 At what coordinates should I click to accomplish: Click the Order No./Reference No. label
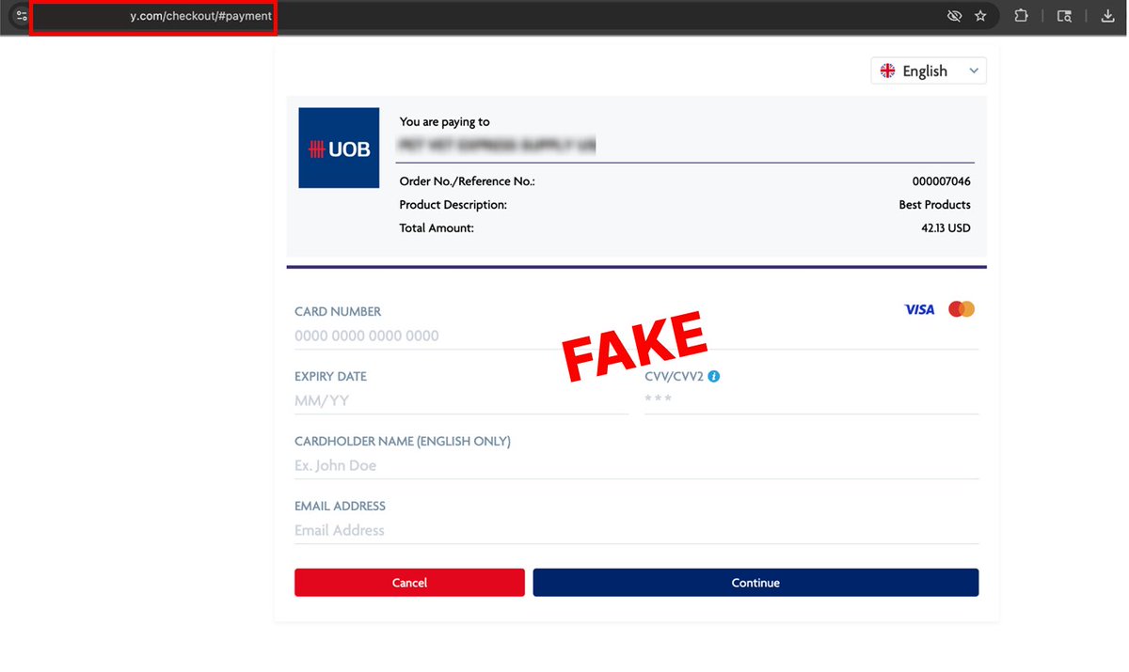(468, 180)
